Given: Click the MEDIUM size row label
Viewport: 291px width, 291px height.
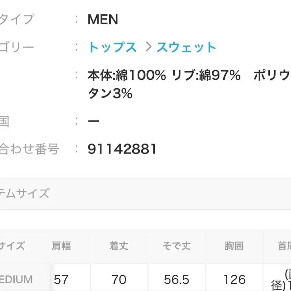Looking at the screenshot, I should point(16,280).
